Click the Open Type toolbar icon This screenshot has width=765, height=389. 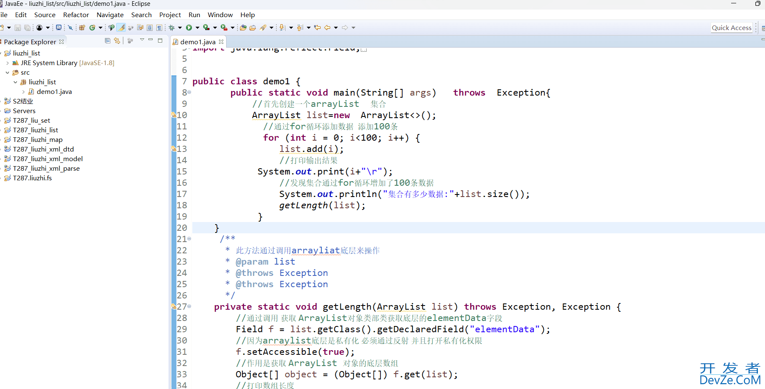coord(111,28)
